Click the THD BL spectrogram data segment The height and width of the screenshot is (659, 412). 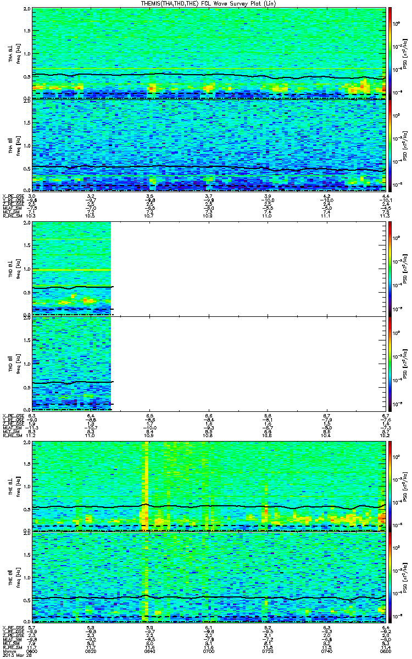pos(71,269)
